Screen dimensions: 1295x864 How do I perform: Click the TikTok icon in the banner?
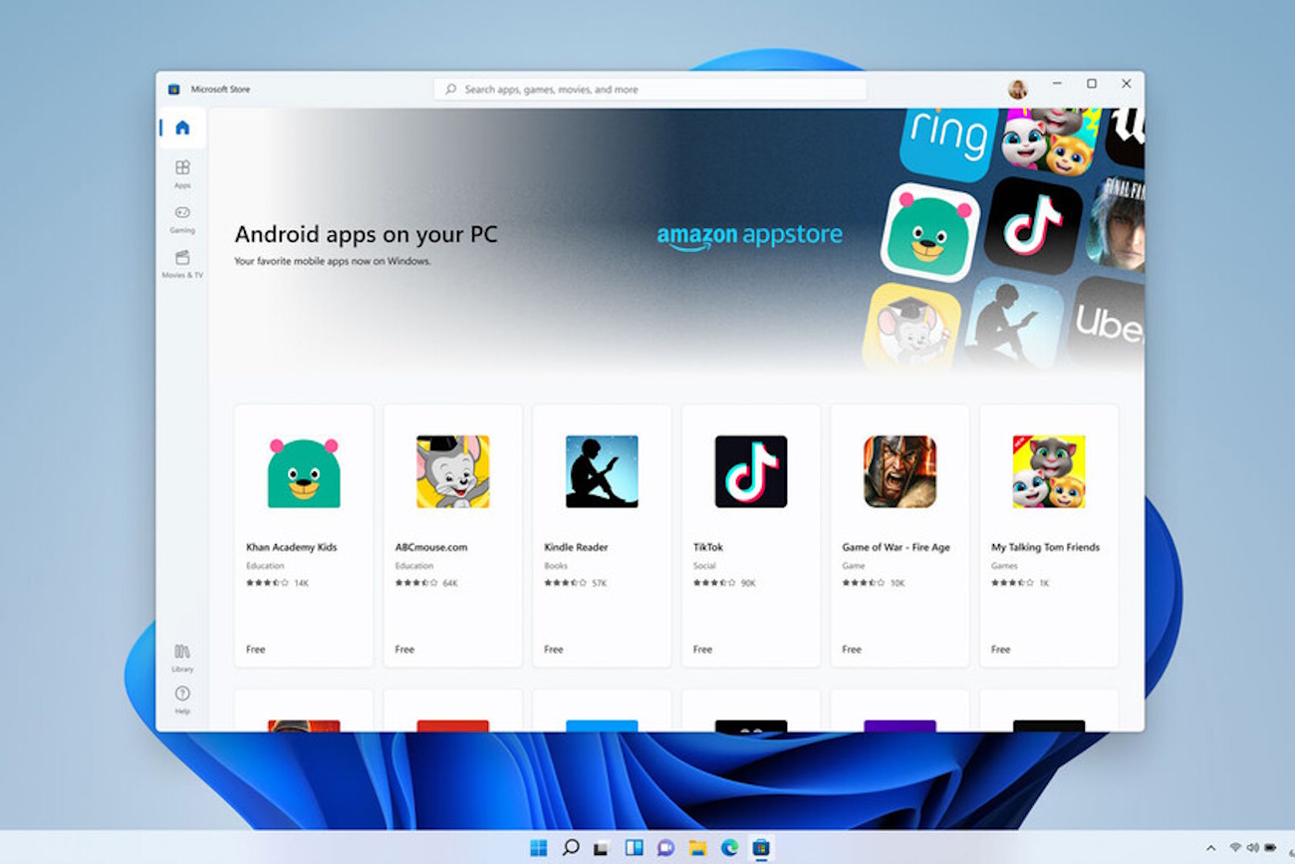point(1033,225)
